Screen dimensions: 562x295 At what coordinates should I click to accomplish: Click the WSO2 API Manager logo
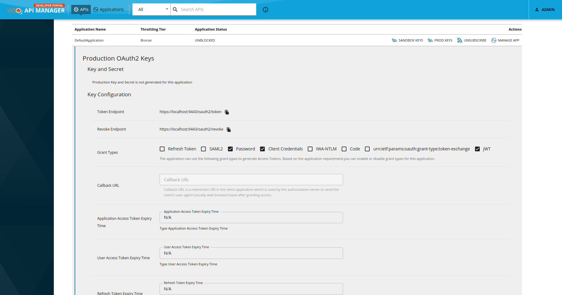[36, 9]
